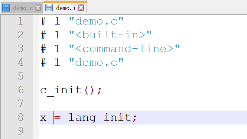This screenshot has height=139, width=247.
Task: Switch to the demo.c tab
Action: click(23, 8)
